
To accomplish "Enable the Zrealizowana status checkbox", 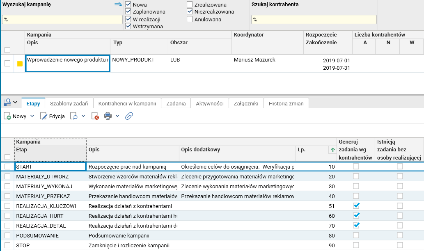I will click(x=190, y=5).
